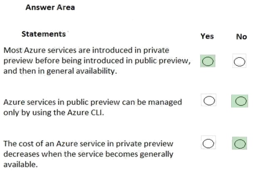Click the line 'and then in general availability.'
The width and height of the screenshot is (260, 177).
pyautogui.click(x=60, y=71)
